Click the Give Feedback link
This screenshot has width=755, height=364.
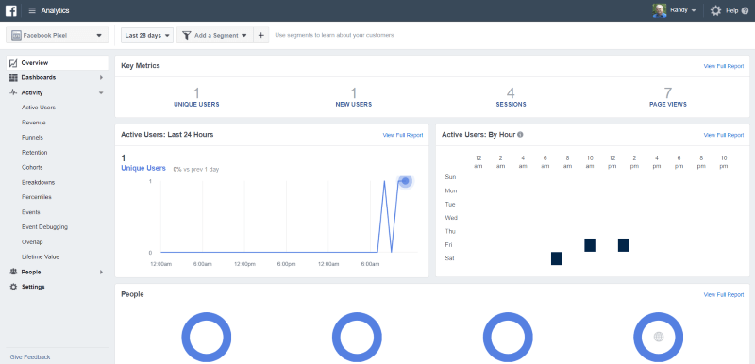point(30,357)
